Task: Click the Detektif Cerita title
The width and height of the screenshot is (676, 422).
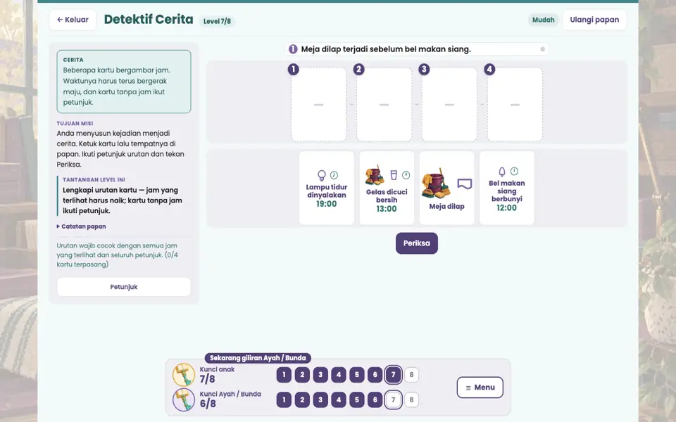Action: (x=149, y=20)
